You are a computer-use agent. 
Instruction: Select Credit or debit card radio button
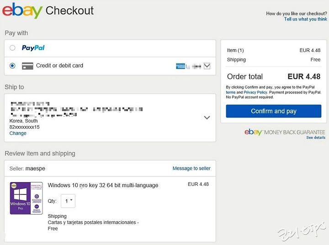pyautogui.click(x=12, y=66)
